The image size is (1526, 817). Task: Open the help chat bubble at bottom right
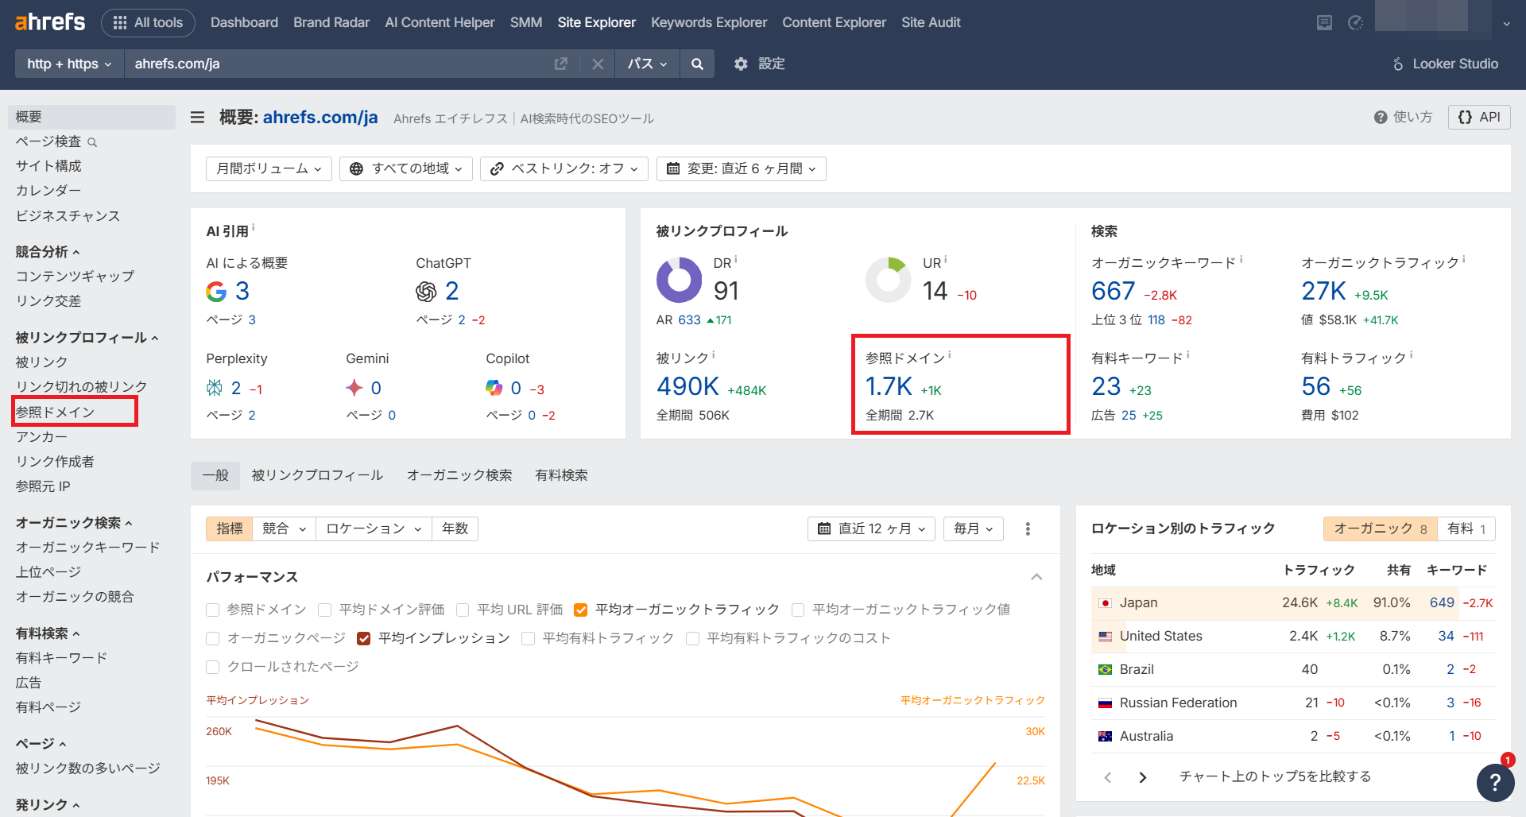[1495, 783]
